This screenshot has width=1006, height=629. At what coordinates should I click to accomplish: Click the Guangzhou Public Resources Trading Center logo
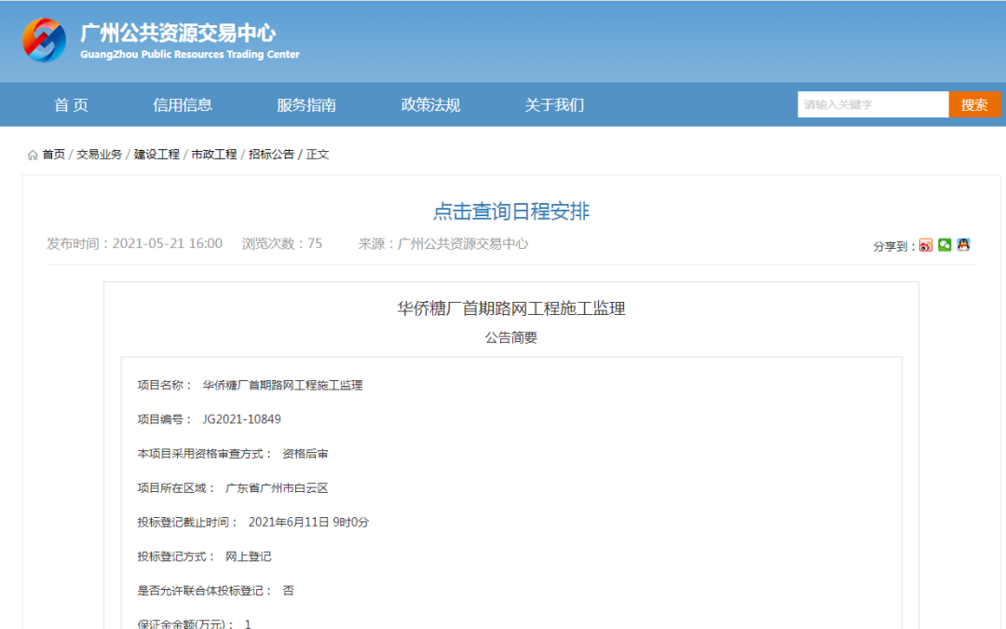44,40
